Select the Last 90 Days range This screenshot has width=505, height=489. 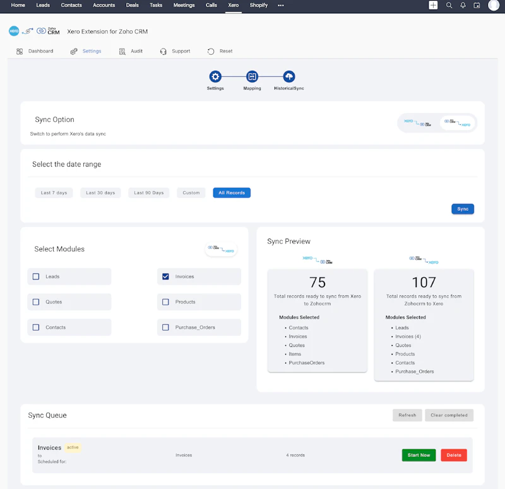click(149, 193)
